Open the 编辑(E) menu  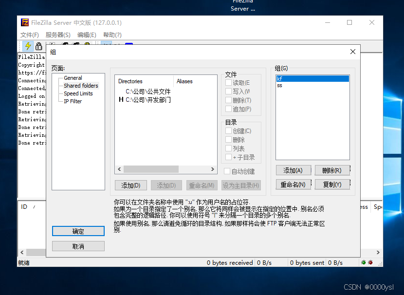click(x=87, y=35)
